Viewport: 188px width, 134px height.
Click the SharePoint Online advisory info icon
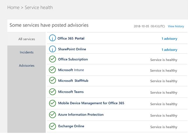pyautogui.click(x=52, y=49)
